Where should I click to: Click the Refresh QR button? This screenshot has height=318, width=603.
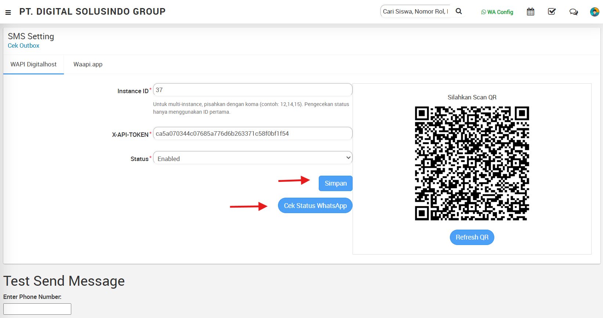pyautogui.click(x=472, y=237)
